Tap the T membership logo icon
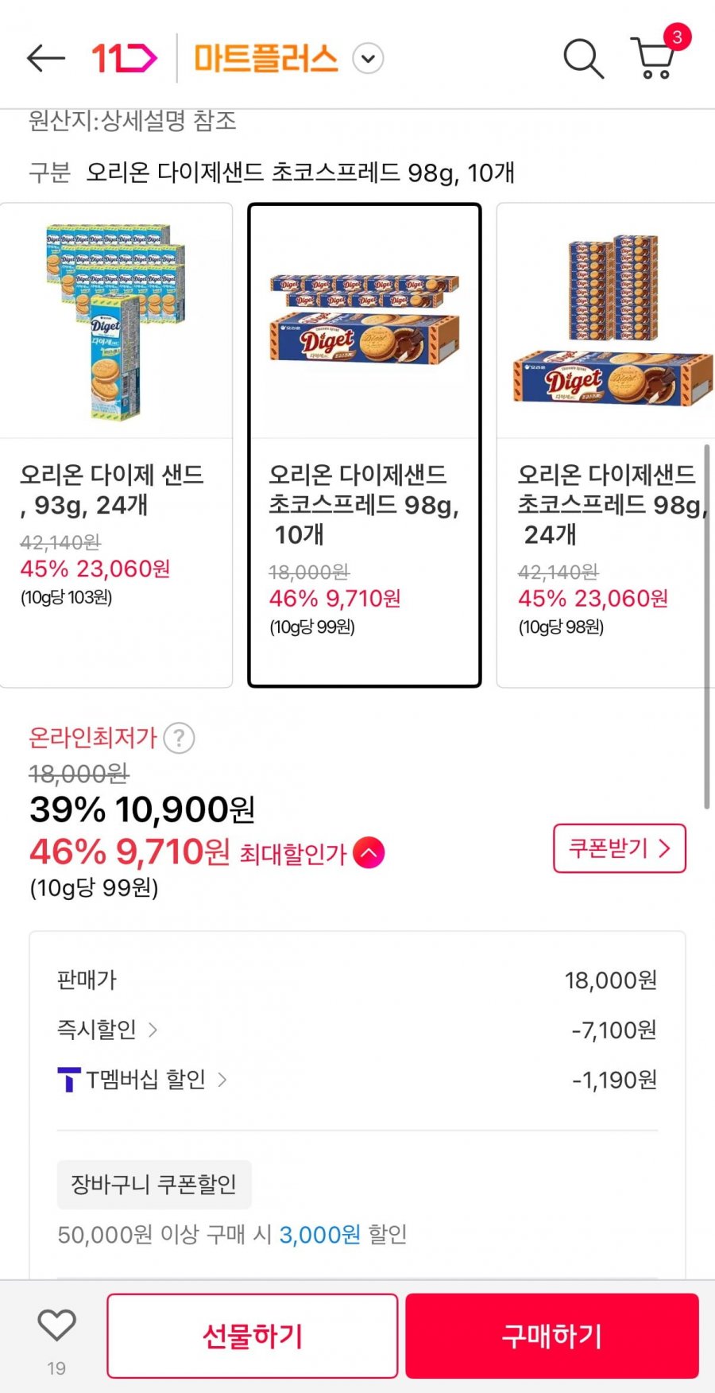715x1393 pixels. [69, 1080]
